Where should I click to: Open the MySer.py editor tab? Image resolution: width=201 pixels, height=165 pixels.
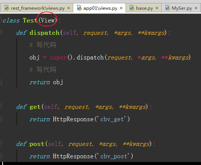(x=181, y=8)
